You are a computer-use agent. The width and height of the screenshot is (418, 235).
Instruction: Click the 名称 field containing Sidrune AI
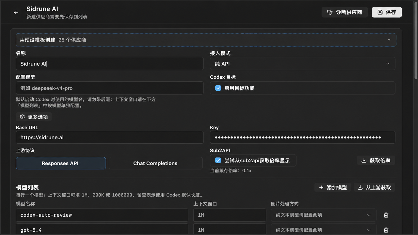pos(110,64)
